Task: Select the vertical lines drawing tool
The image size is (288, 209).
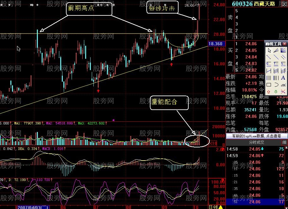Action: [x=269, y=78]
